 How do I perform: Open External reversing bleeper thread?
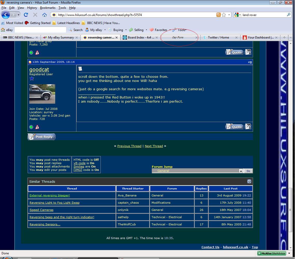tap(50, 195)
